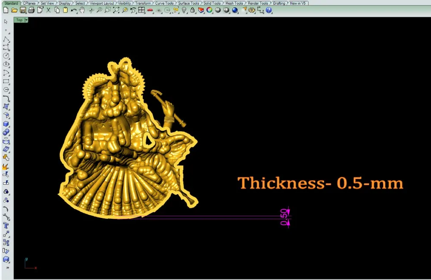431x280 pixels.
Task: Switch to shaded viewport sphere icon
Action: (x=218, y=10)
